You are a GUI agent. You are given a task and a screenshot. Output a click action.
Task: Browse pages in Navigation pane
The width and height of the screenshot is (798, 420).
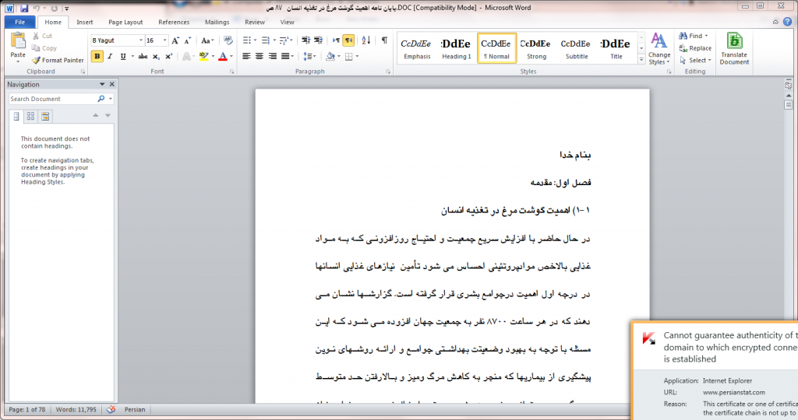[x=30, y=116]
